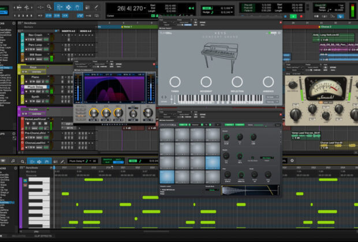Click the green Play button in transport
The height and width of the screenshot is (242, 358).
(x=293, y=16)
